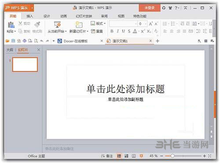Click the Print Preview magnifier icon
The width and height of the screenshot is (220, 163).
[x=36, y=41]
